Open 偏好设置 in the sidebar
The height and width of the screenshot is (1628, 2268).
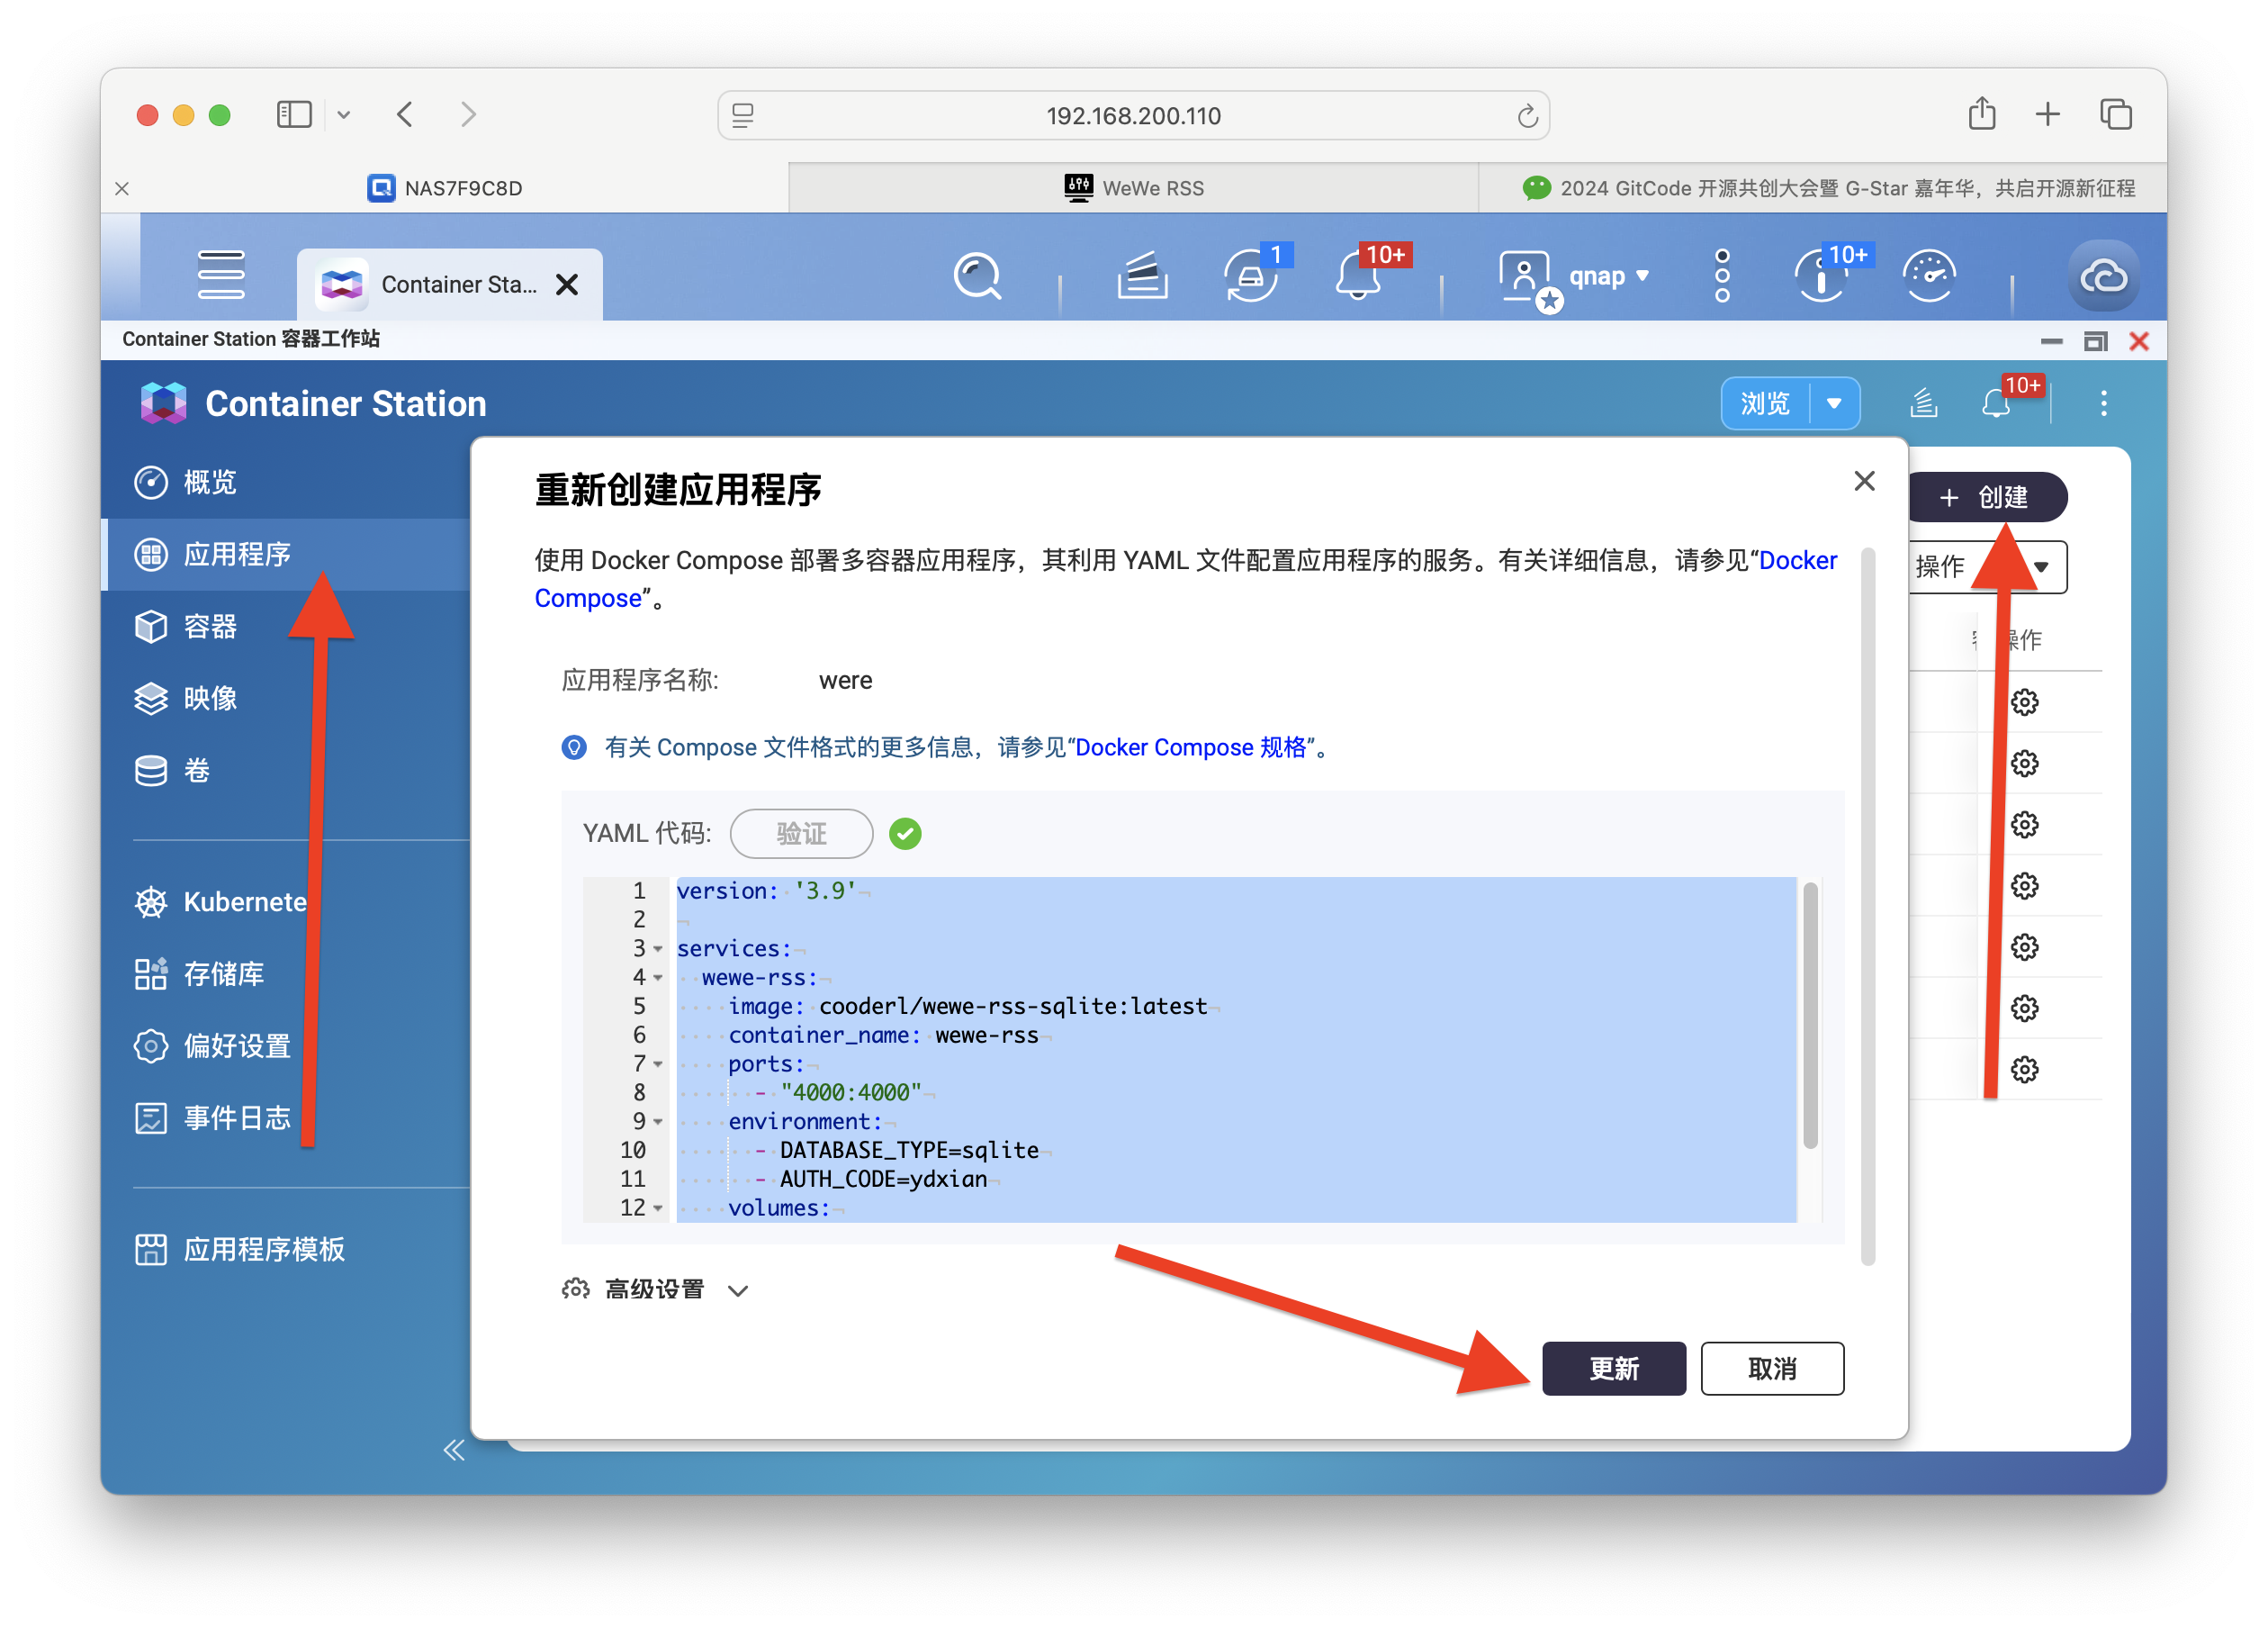pos(286,1045)
